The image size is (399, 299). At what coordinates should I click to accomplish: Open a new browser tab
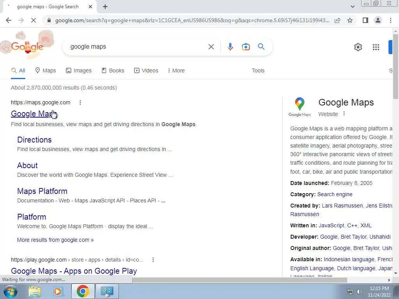105,7
